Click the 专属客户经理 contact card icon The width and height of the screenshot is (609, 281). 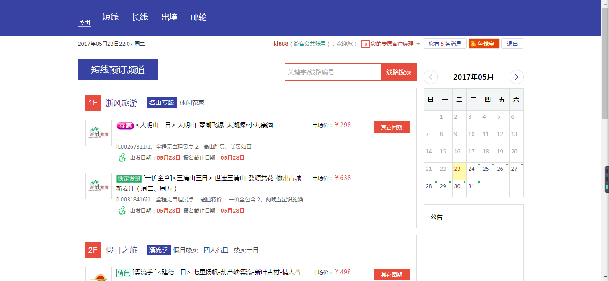tap(365, 44)
